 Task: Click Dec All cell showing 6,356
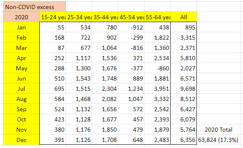point(184,140)
